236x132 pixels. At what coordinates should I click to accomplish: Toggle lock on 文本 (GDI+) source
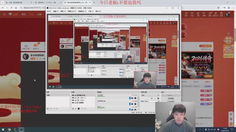click(75, 100)
